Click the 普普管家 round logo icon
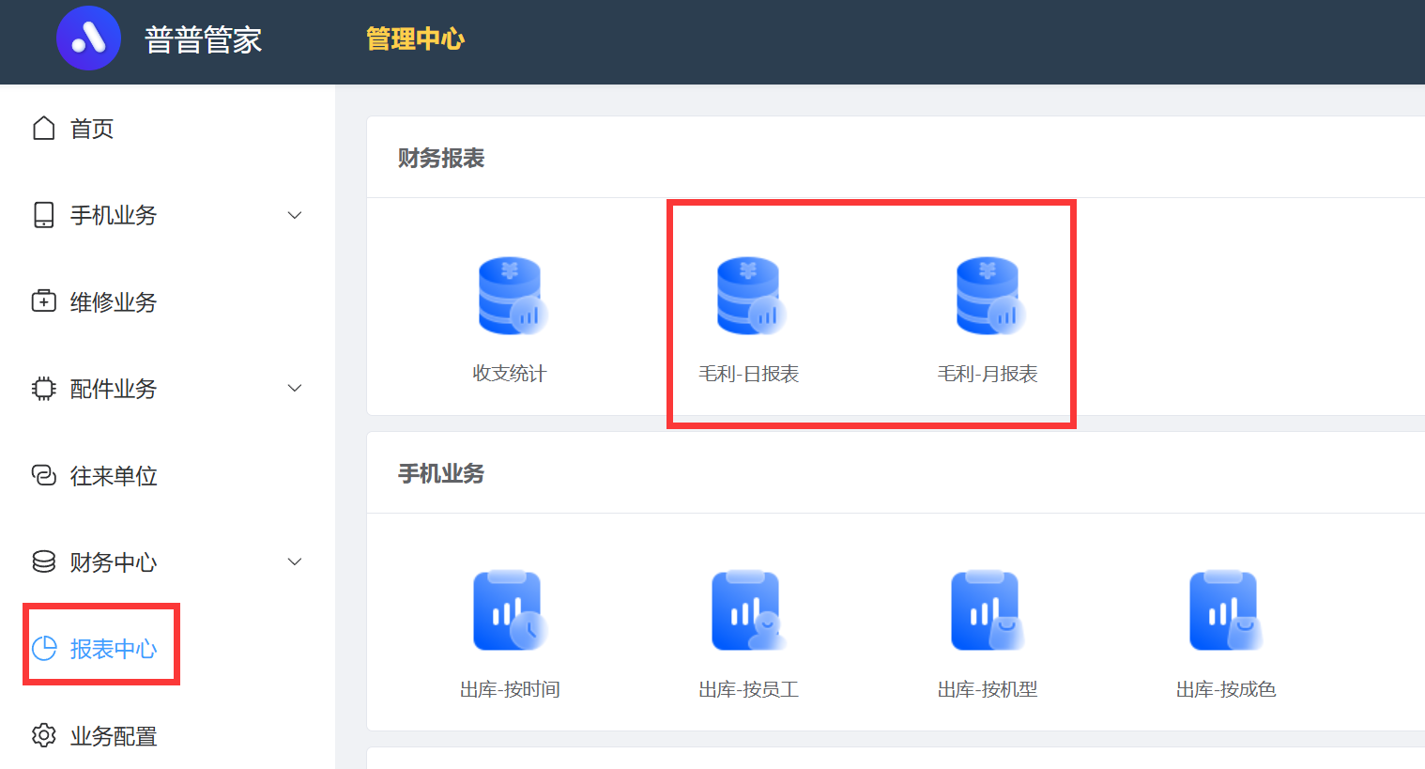The height and width of the screenshot is (769, 1425). click(88, 38)
